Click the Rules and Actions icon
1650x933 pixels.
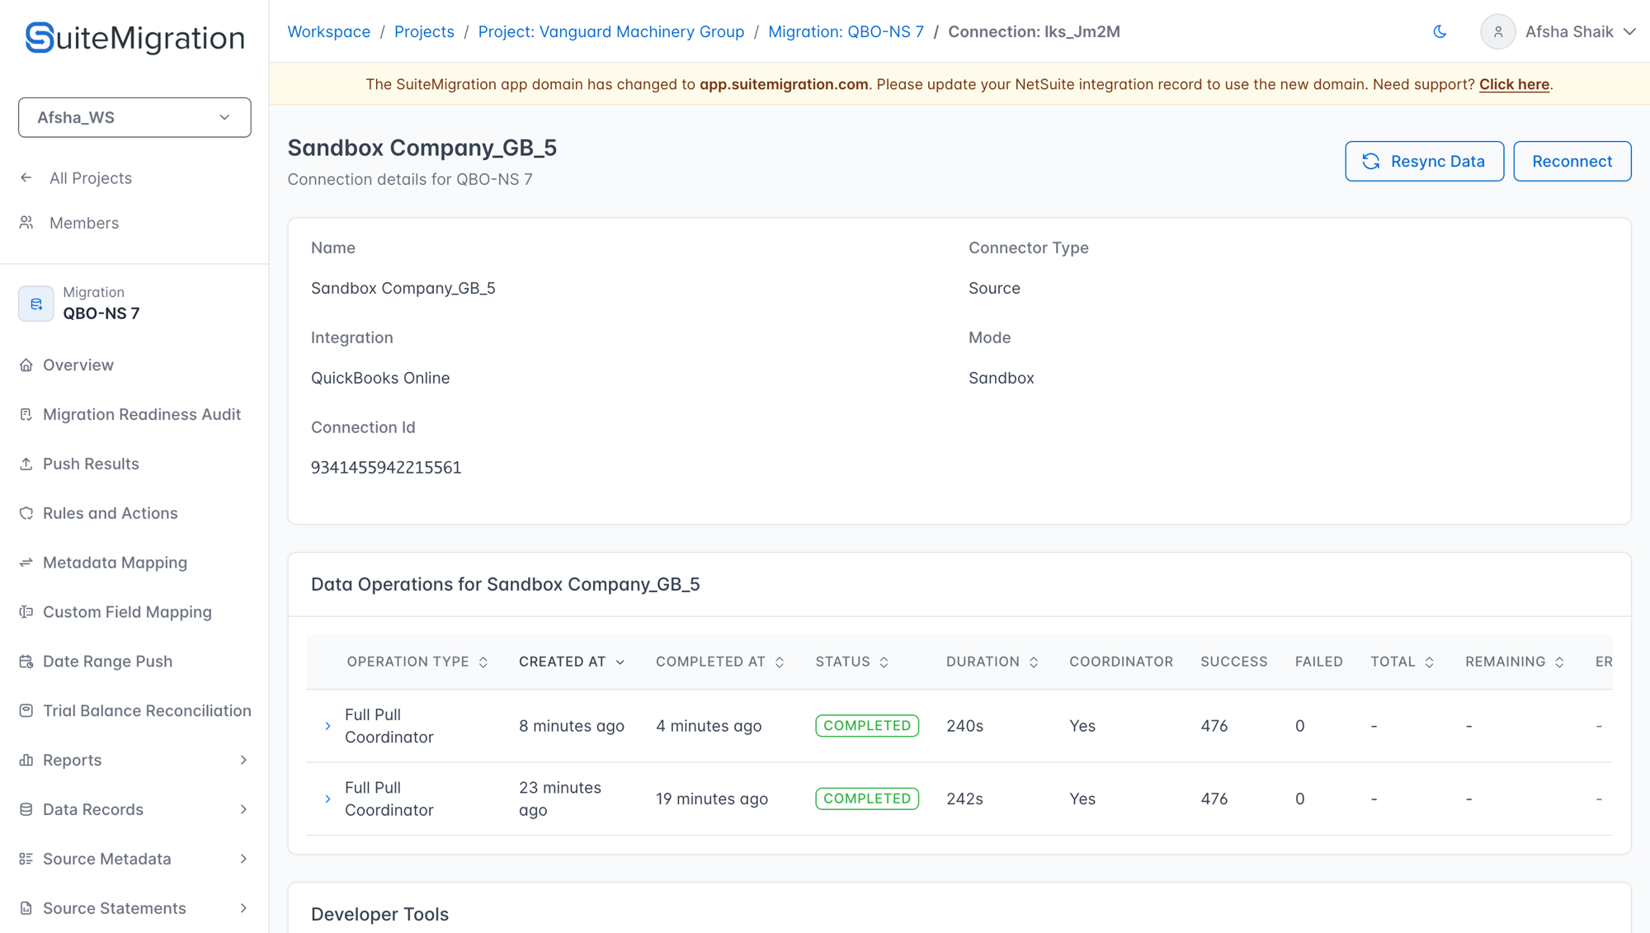pyautogui.click(x=26, y=513)
